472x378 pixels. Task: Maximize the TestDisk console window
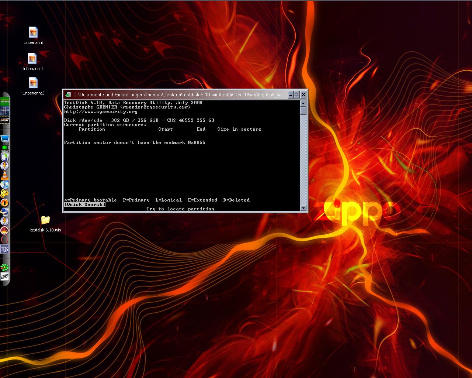[x=296, y=94]
